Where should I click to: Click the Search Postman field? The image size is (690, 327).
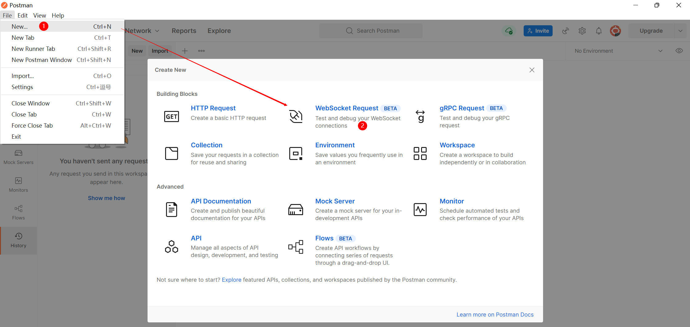click(x=371, y=31)
